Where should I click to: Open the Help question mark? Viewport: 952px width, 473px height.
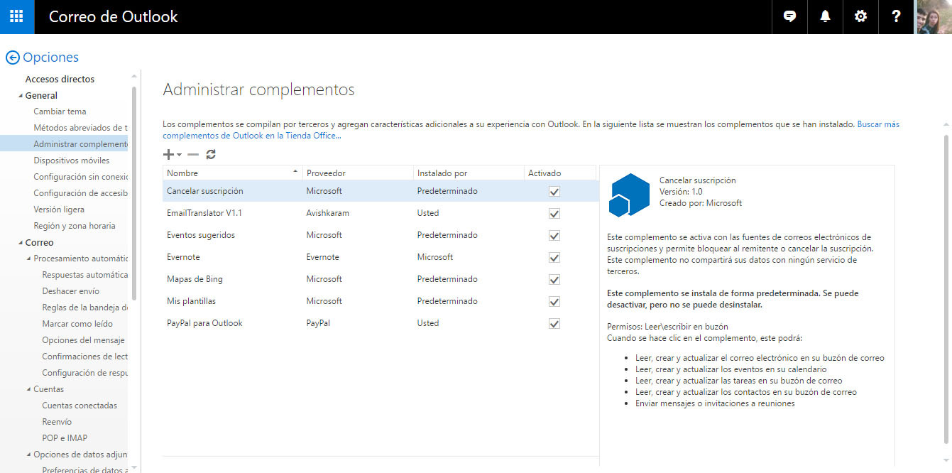tap(896, 16)
